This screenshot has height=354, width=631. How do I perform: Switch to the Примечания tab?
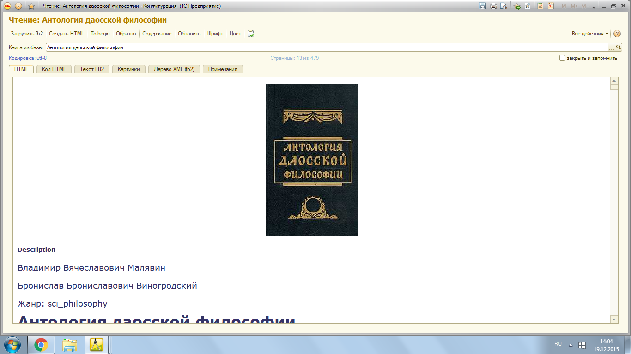[x=223, y=69]
